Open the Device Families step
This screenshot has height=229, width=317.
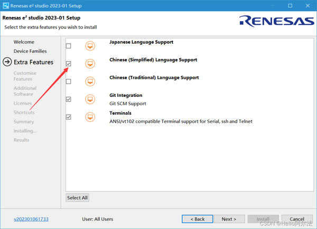(30, 51)
